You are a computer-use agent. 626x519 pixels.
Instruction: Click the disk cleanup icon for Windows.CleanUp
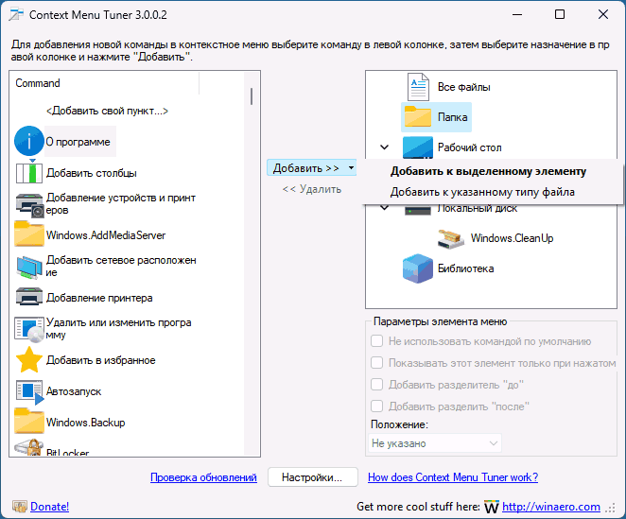[451, 239]
